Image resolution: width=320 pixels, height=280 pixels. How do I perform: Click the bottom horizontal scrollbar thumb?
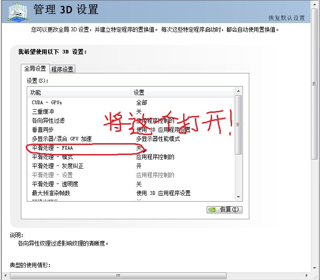click(x=118, y=275)
